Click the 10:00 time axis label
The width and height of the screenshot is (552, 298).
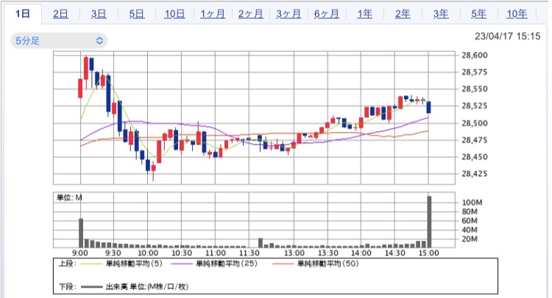point(148,253)
